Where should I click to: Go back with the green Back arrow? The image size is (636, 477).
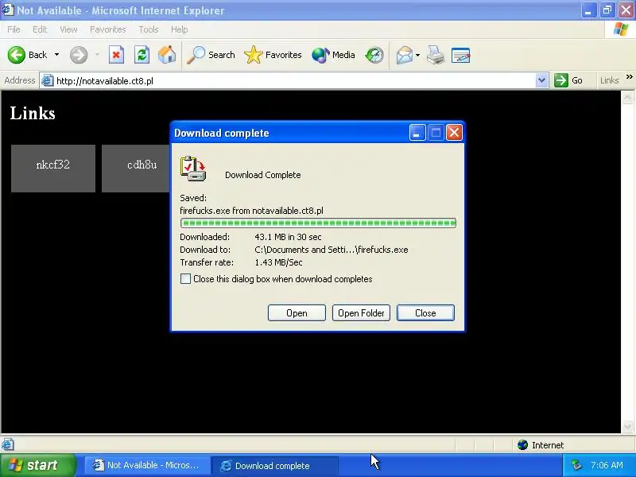tap(28, 55)
